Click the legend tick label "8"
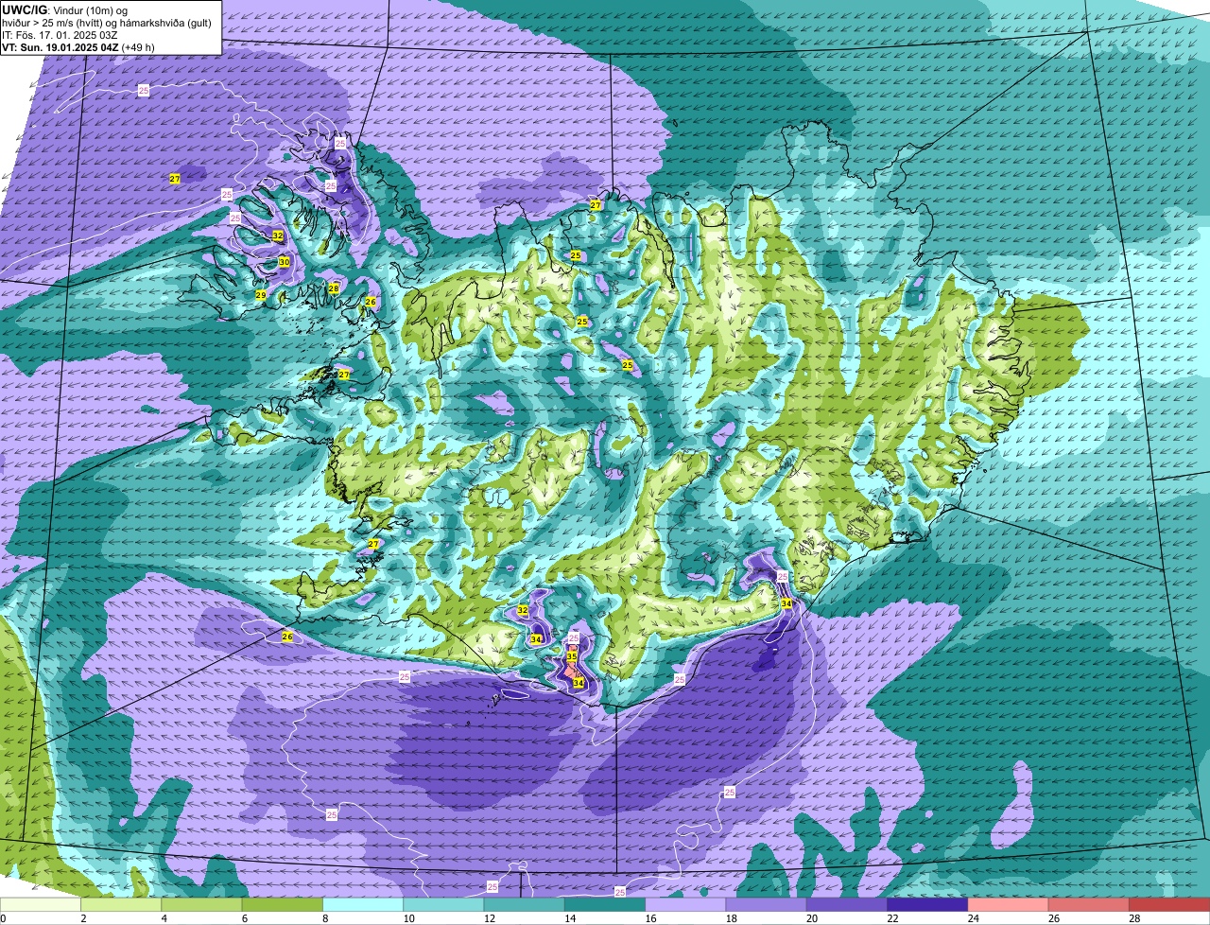 (325, 918)
